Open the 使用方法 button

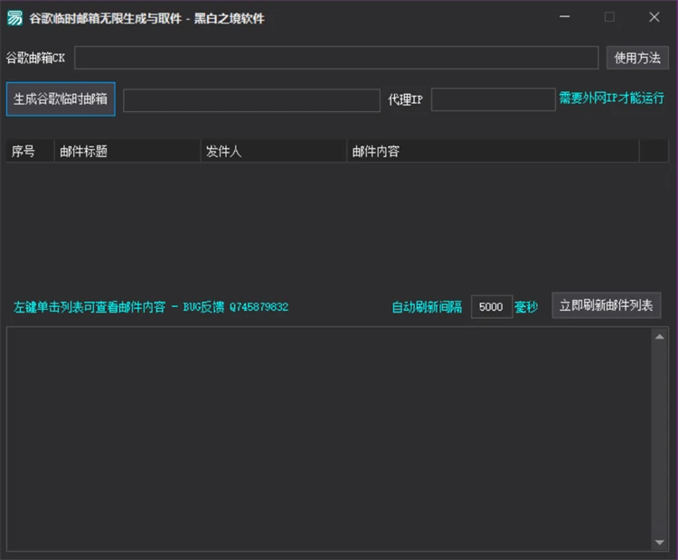[x=637, y=58]
